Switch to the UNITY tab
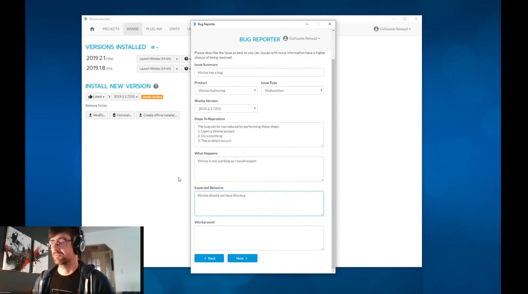 point(175,29)
